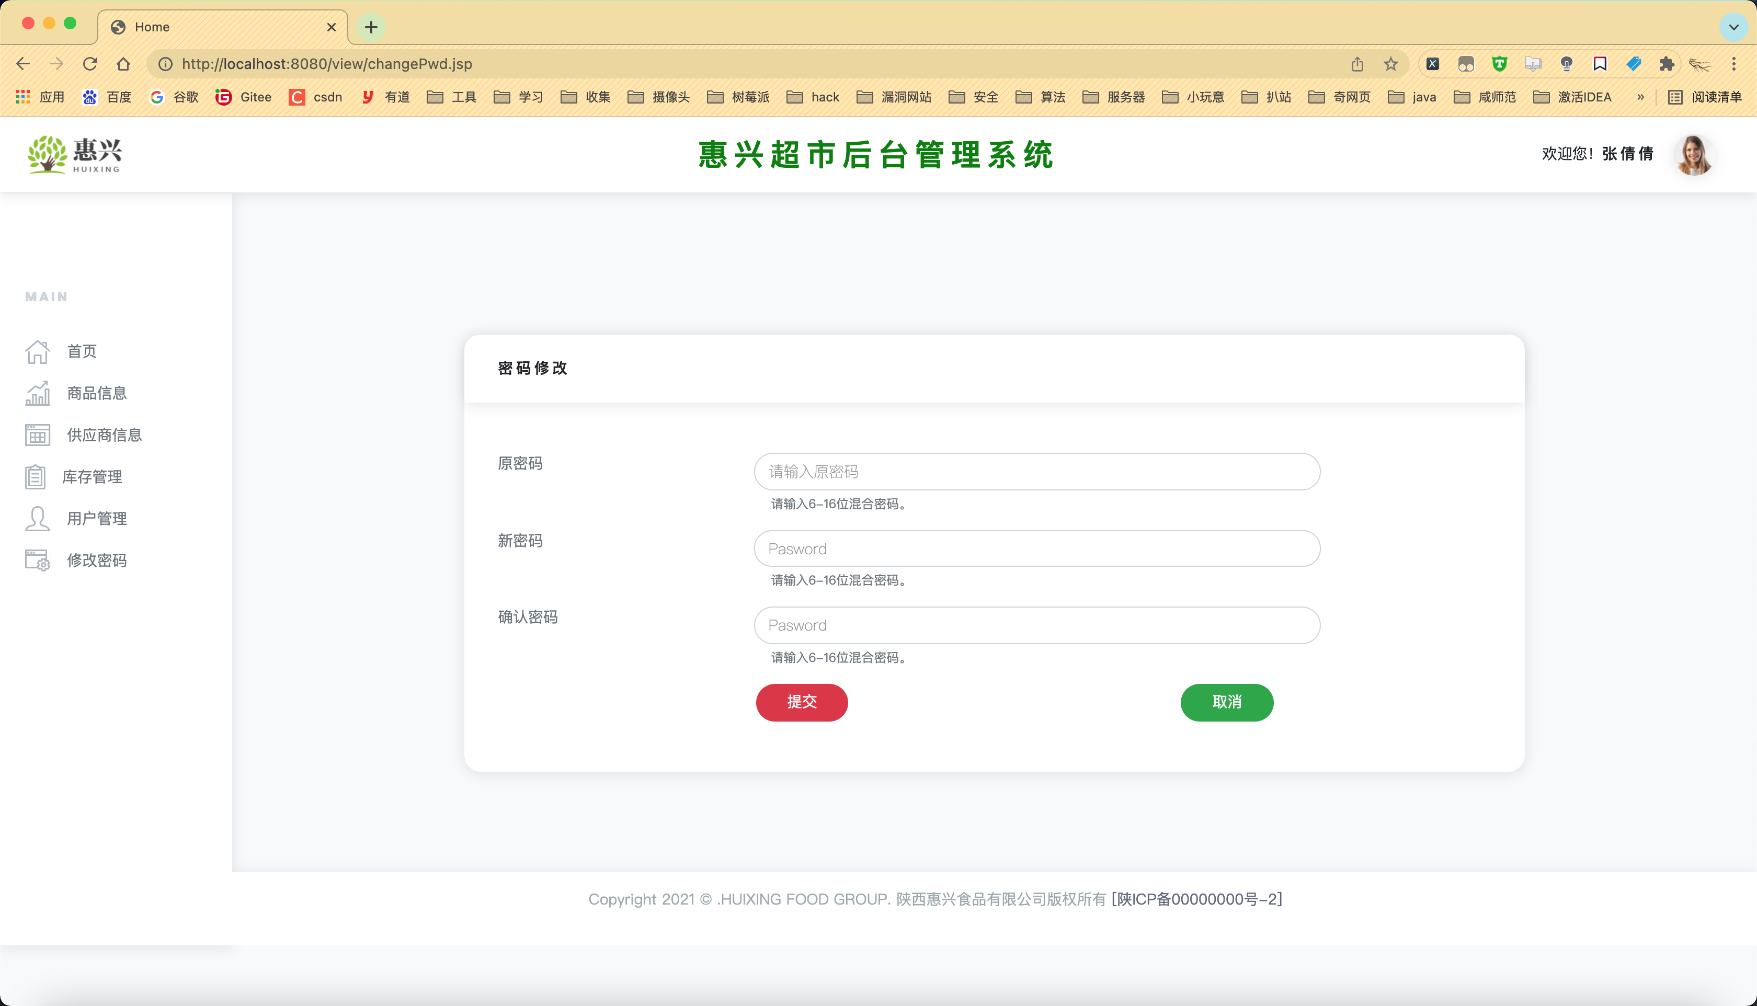The height and width of the screenshot is (1006, 1757).
Task: Click the 修改密码 settings icon
Action: 37,561
